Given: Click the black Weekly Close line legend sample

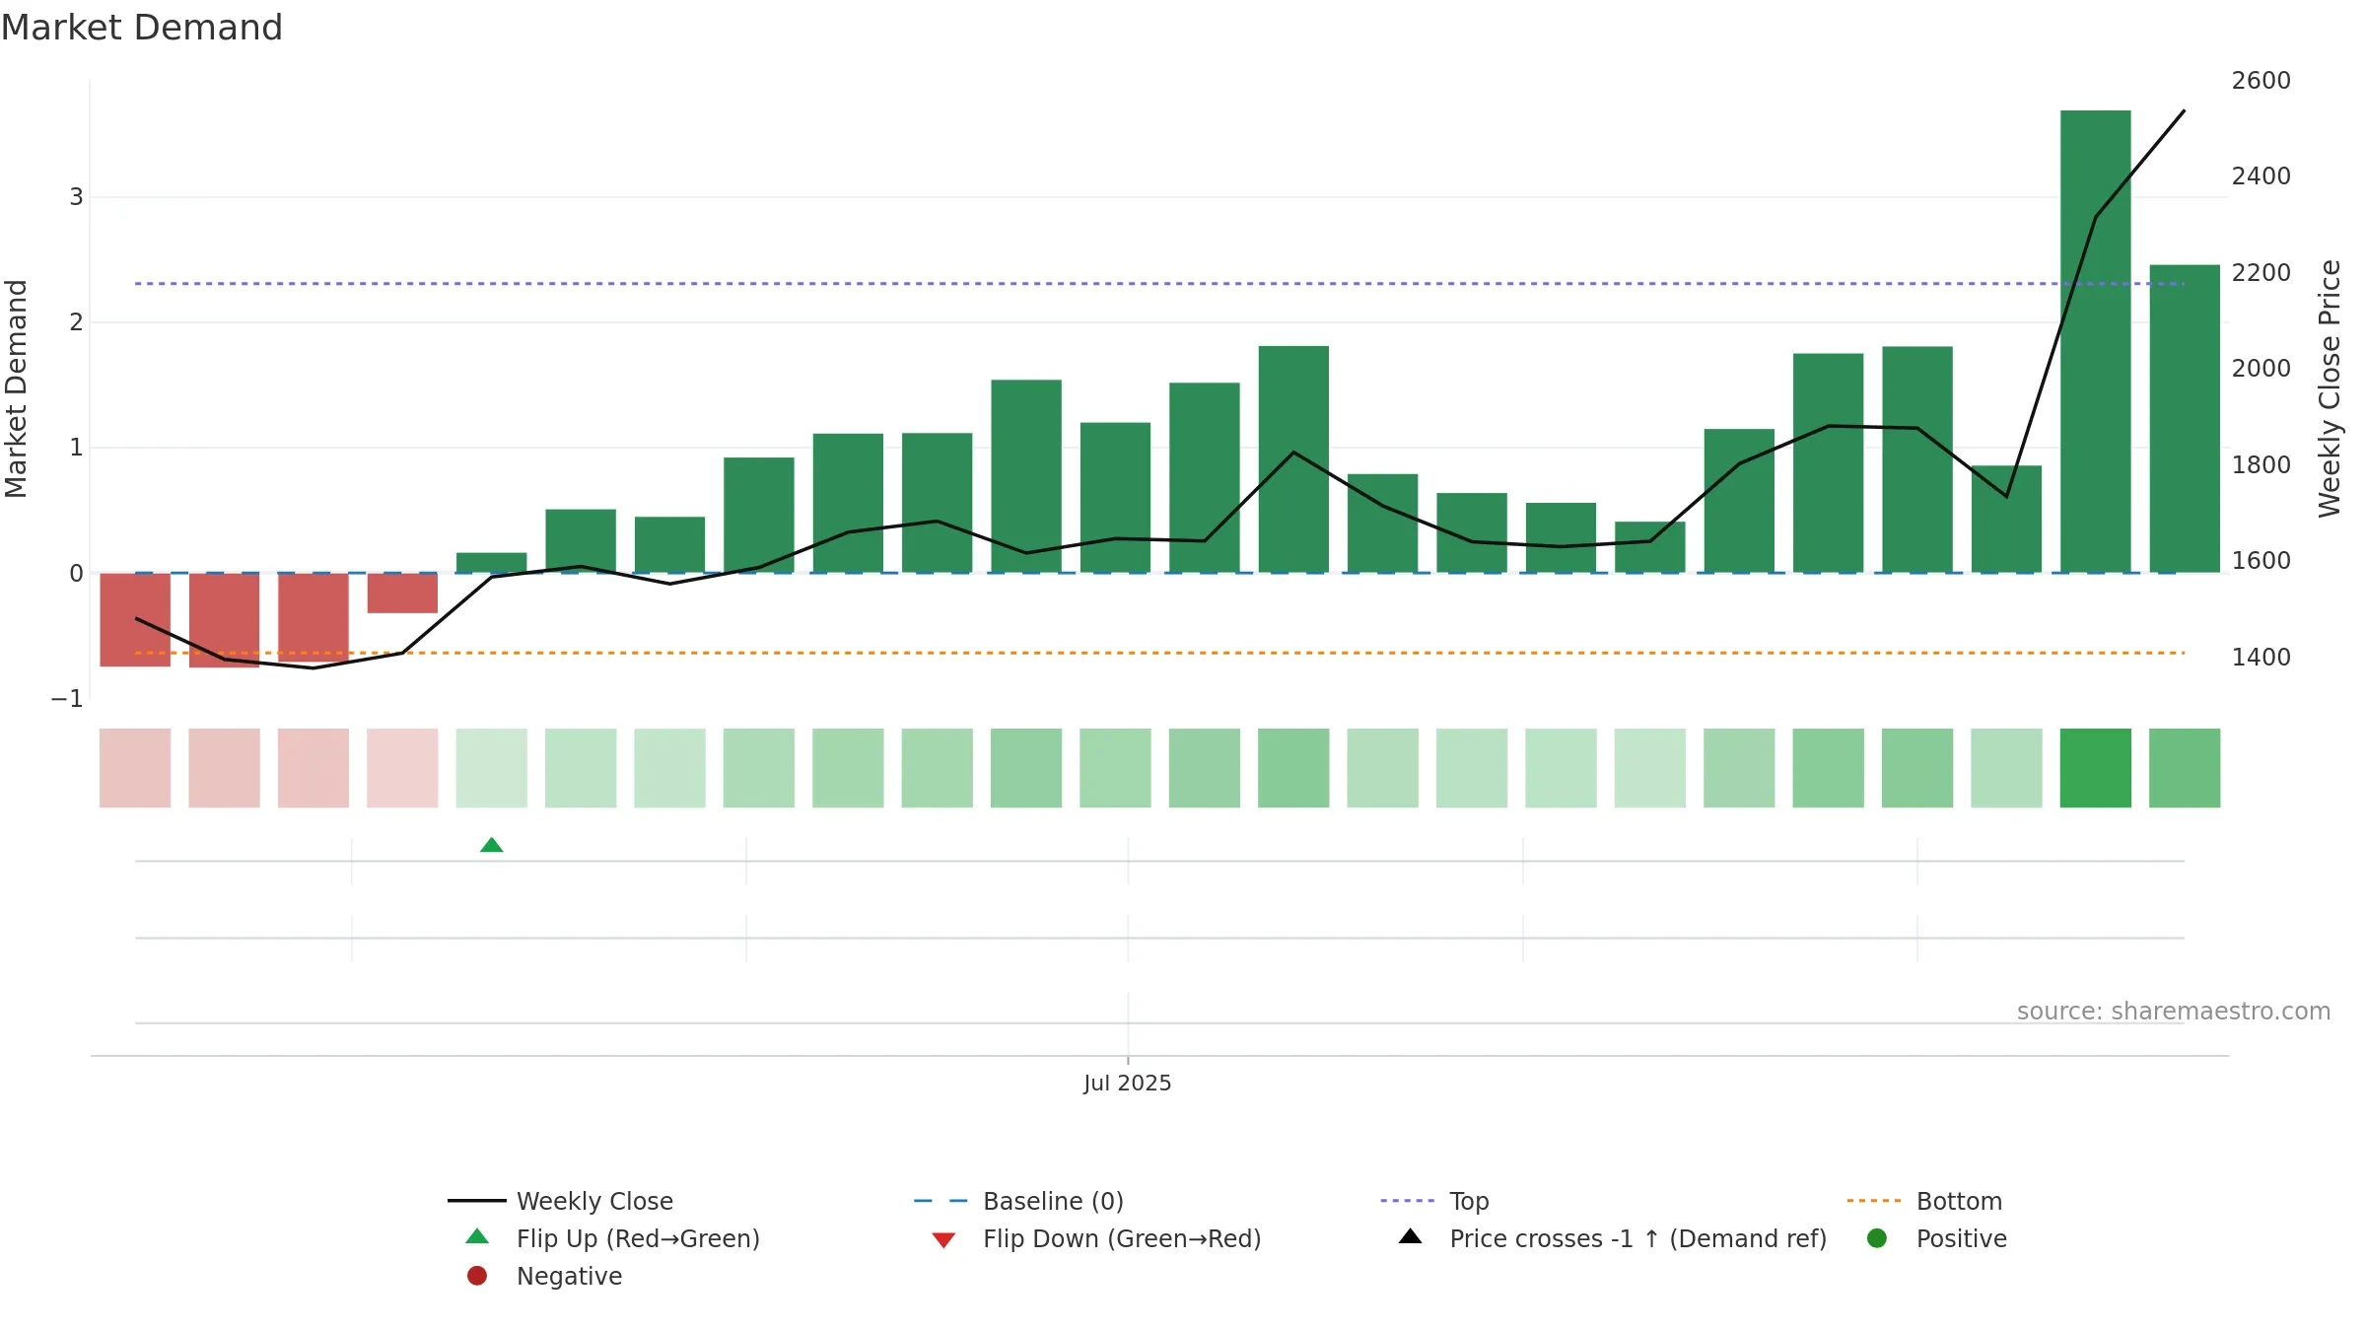Looking at the screenshot, I should pos(477,1201).
